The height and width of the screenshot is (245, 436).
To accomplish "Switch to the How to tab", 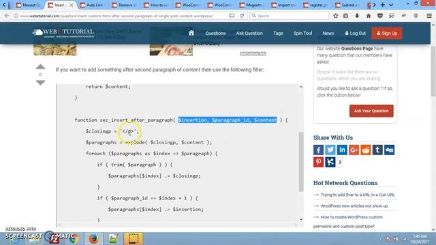I will (x=156, y=5).
